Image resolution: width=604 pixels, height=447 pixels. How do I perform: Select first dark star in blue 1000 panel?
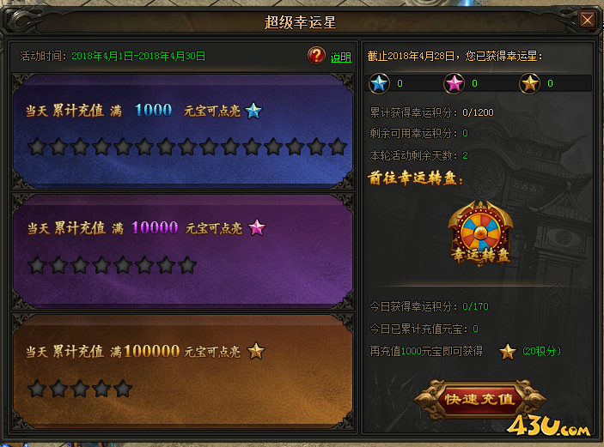[38, 147]
